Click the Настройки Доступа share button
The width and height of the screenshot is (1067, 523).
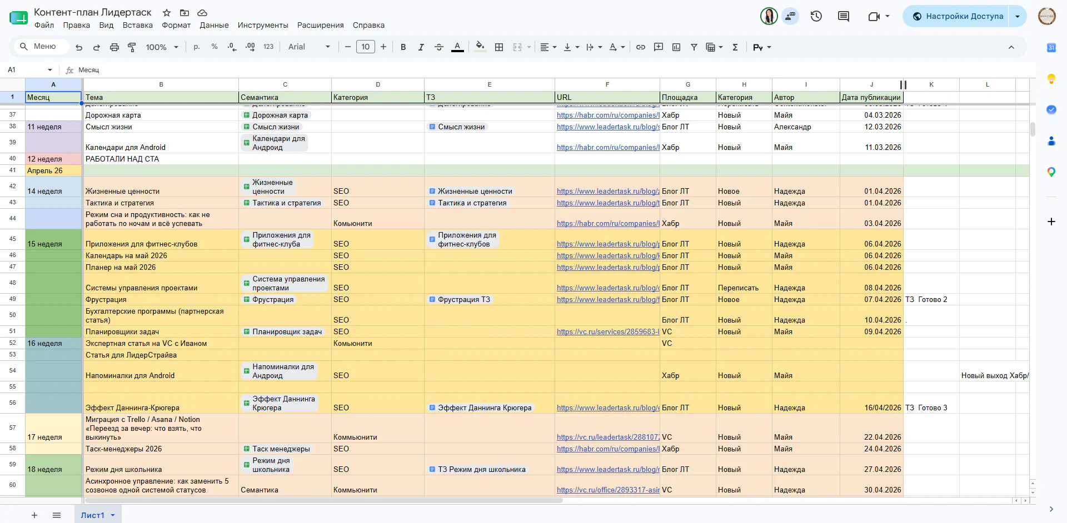tap(958, 16)
